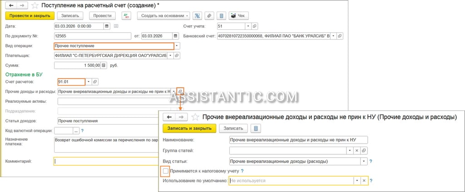Click the Провести button
This screenshot has height=192, width=465.
click(102, 16)
